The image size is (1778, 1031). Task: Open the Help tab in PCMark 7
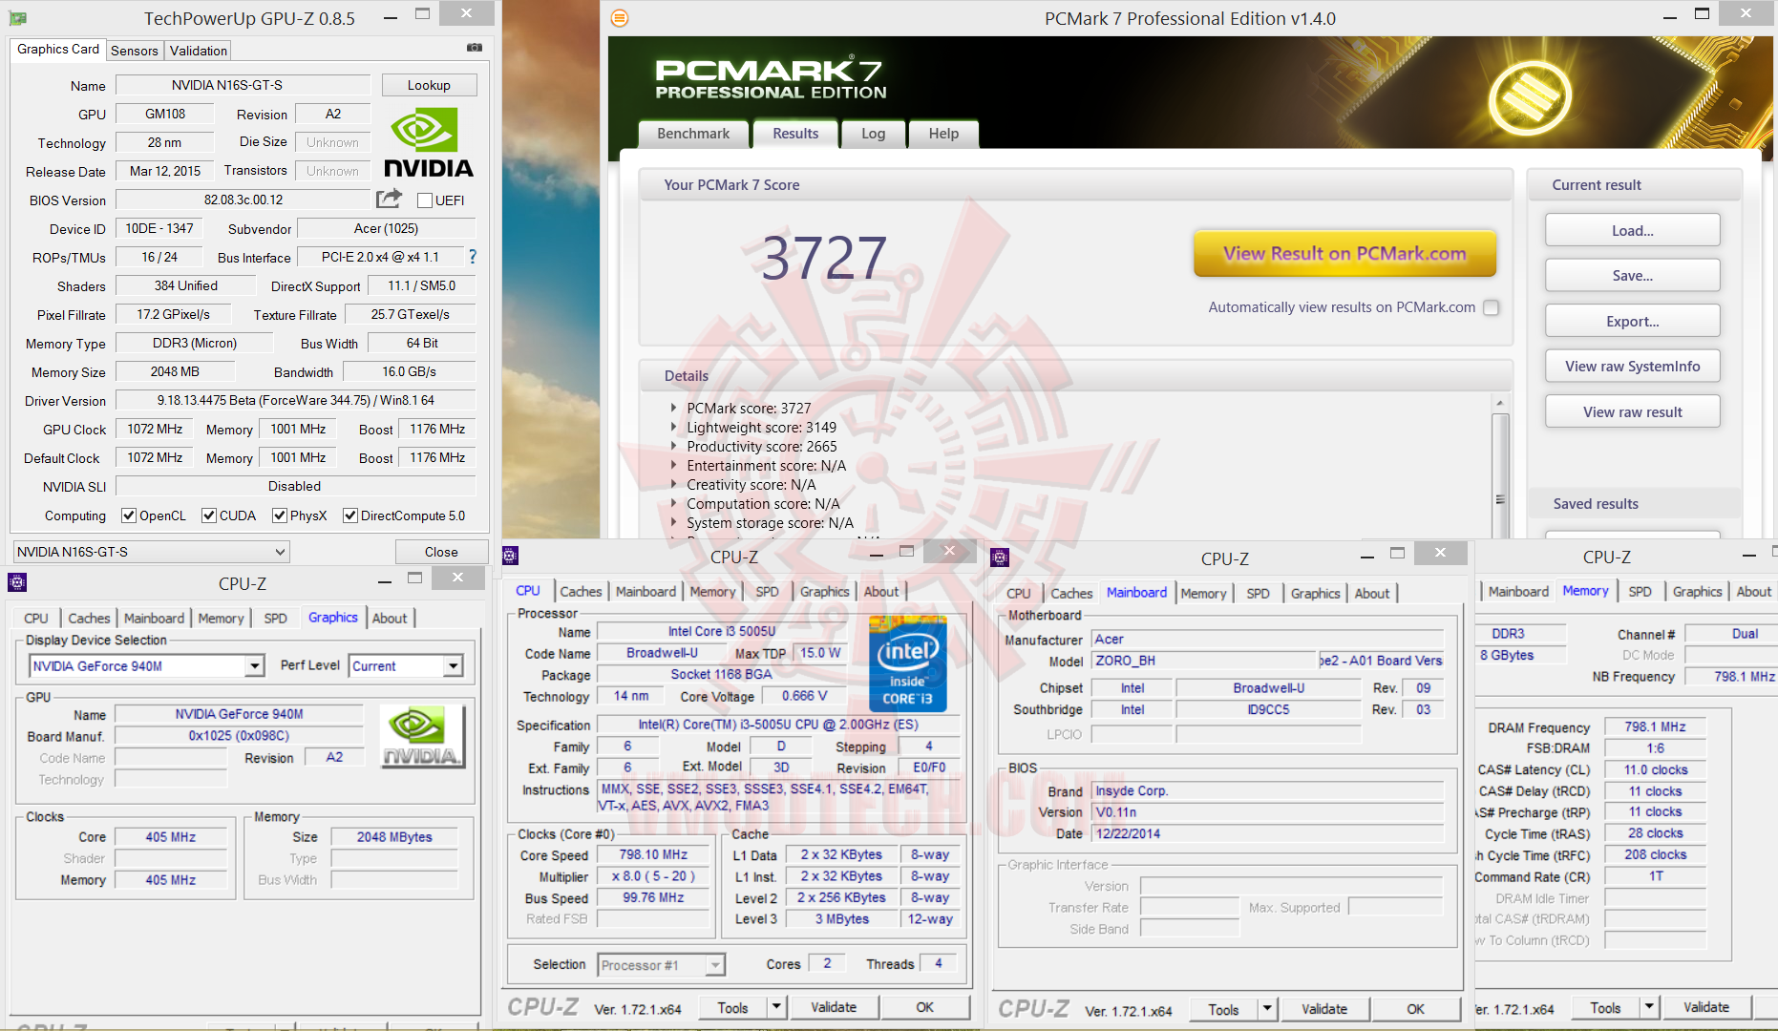tap(943, 134)
